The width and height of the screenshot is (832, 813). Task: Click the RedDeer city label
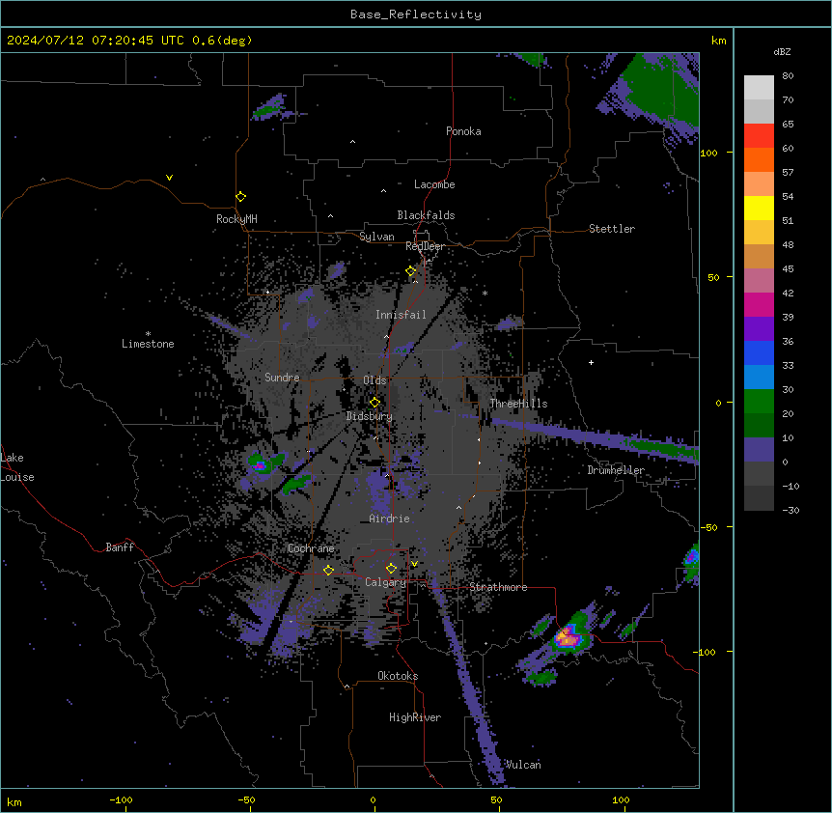click(x=425, y=246)
